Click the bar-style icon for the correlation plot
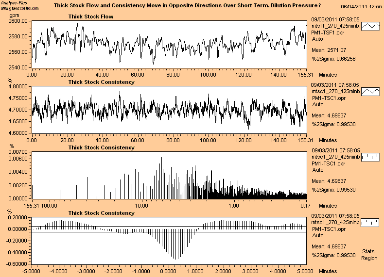Image resolution: width=384 pixels, height=277 pixels. [x=371, y=222]
